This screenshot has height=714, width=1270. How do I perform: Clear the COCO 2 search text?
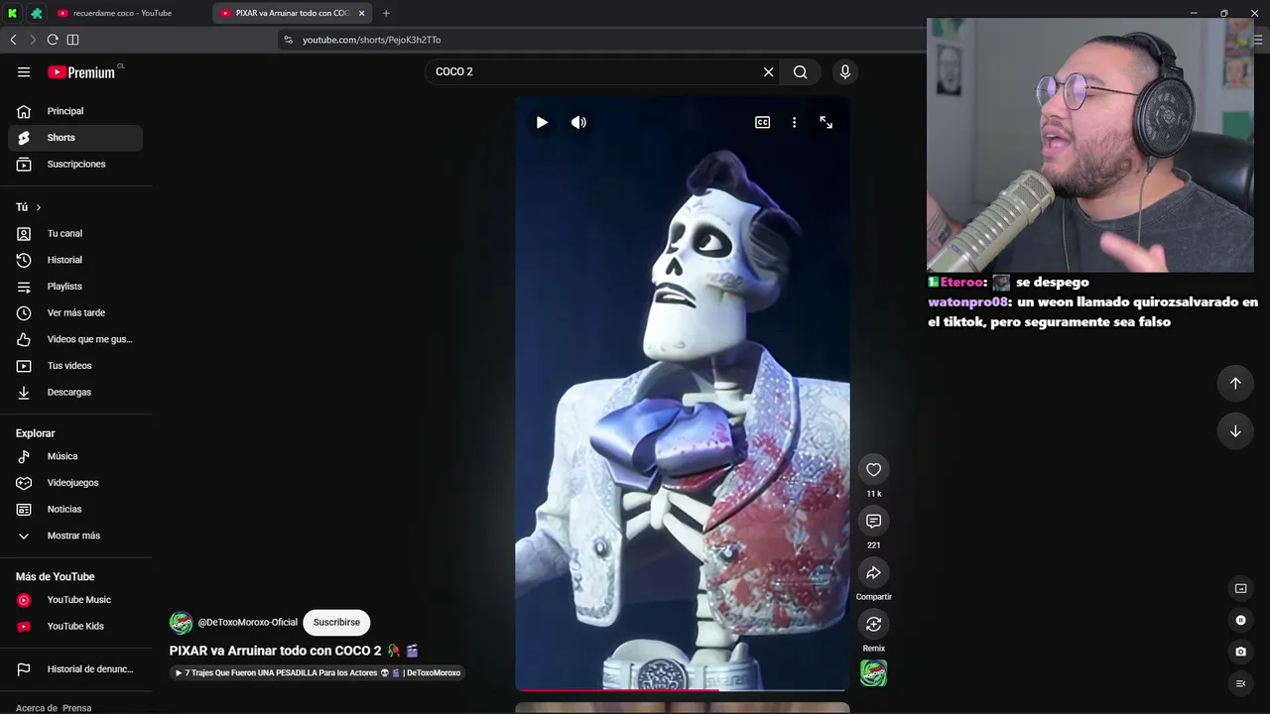coord(768,71)
